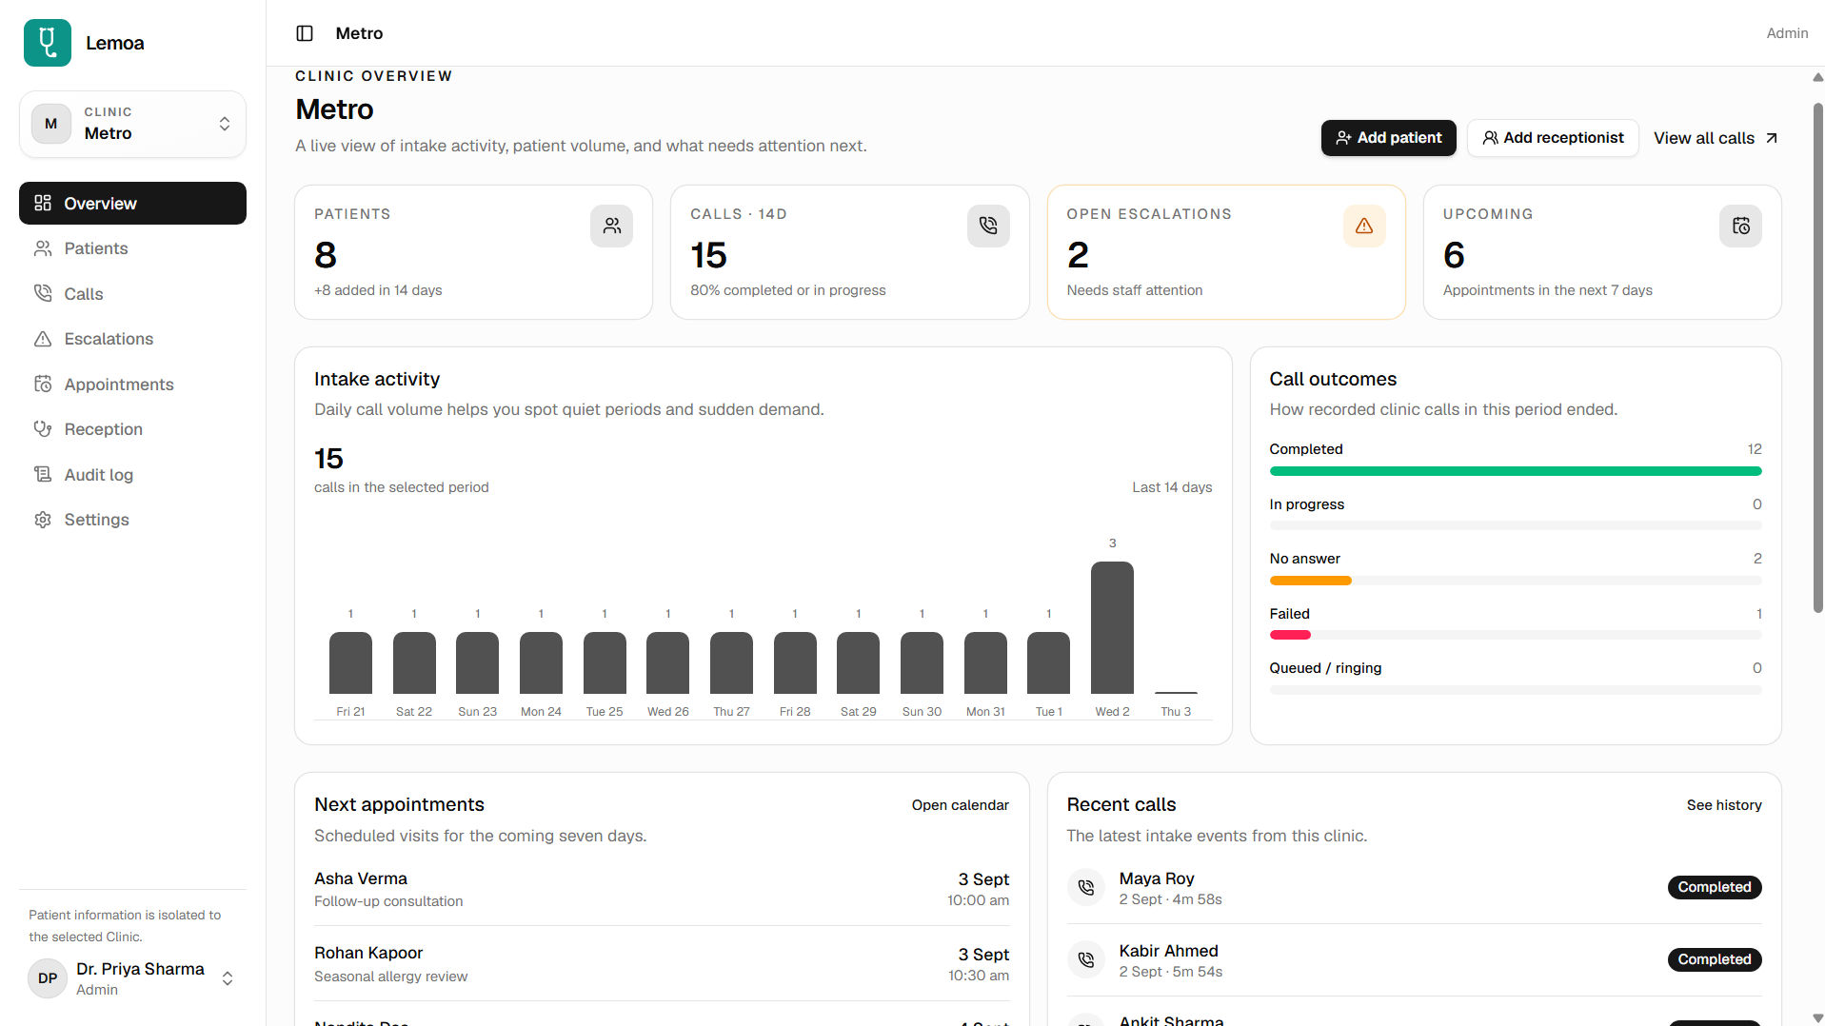Screen dimensions: 1825x1026
Task: Open the Patients sidebar page
Action: coord(132,248)
